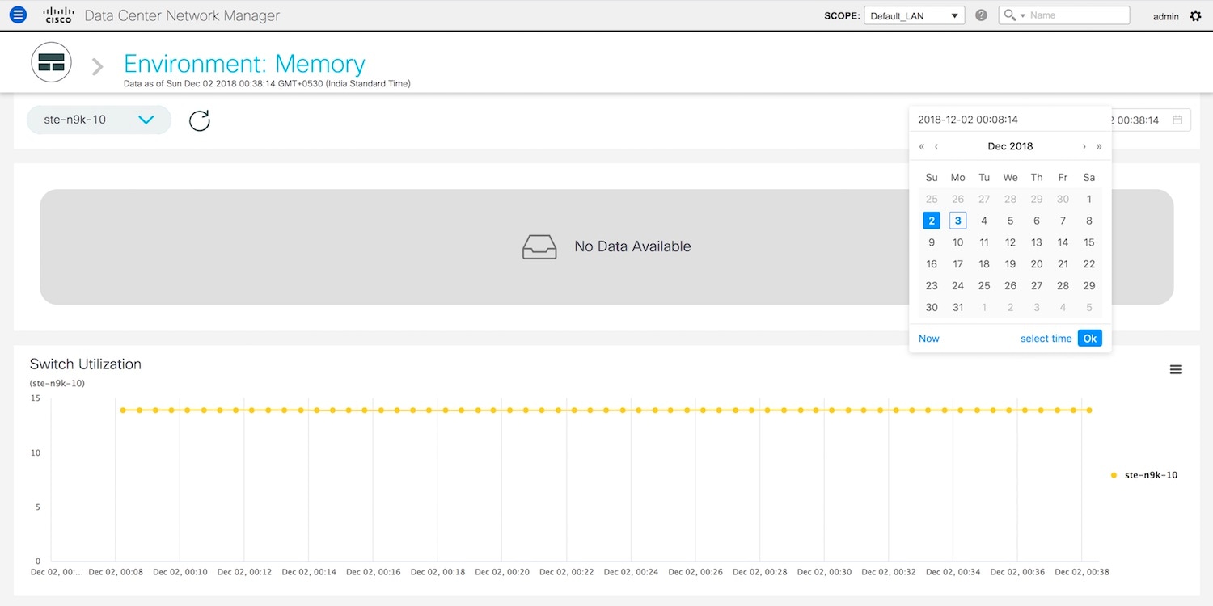Open the admin settings gear
The image size is (1213, 606).
point(1196,15)
